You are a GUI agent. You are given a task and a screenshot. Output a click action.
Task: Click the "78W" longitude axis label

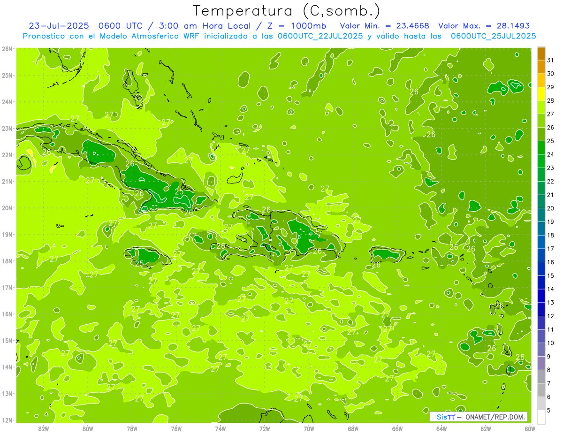(x=132, y=428)
